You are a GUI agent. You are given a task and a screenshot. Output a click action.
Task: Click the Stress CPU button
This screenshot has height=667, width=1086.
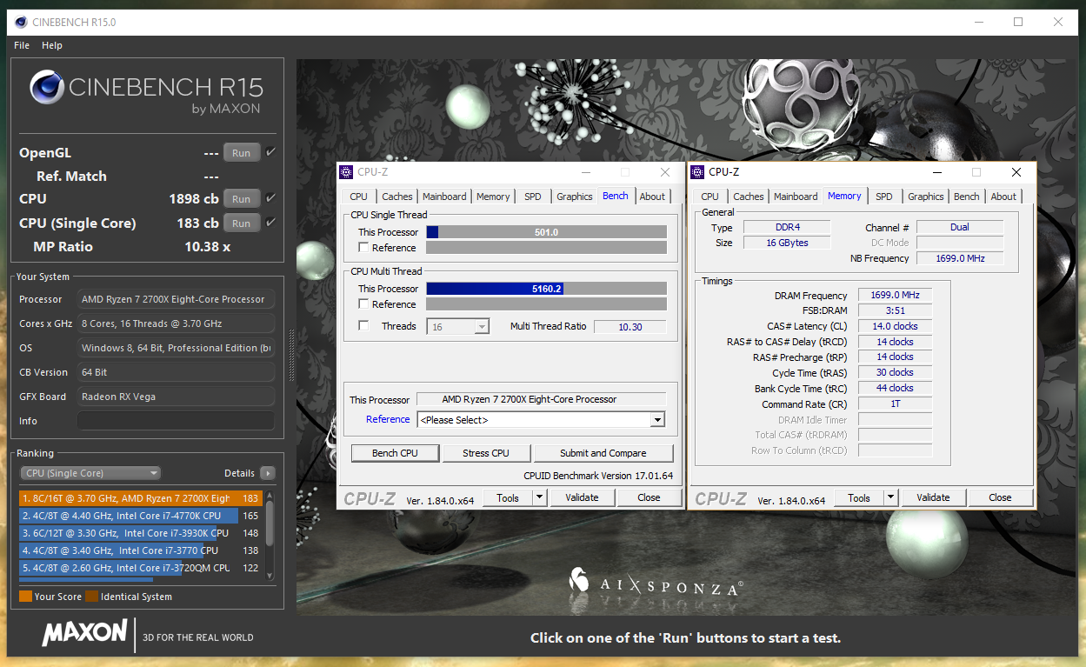click(x=486, y=453)
